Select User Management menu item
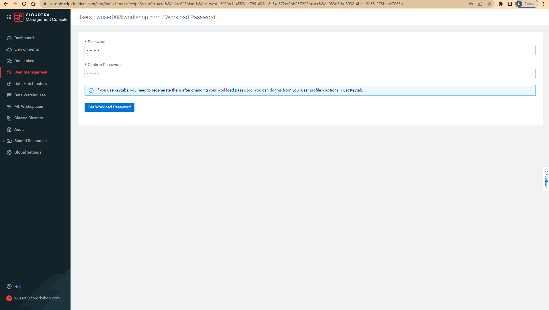Screen dimensions: 549x310 point(31,72)
